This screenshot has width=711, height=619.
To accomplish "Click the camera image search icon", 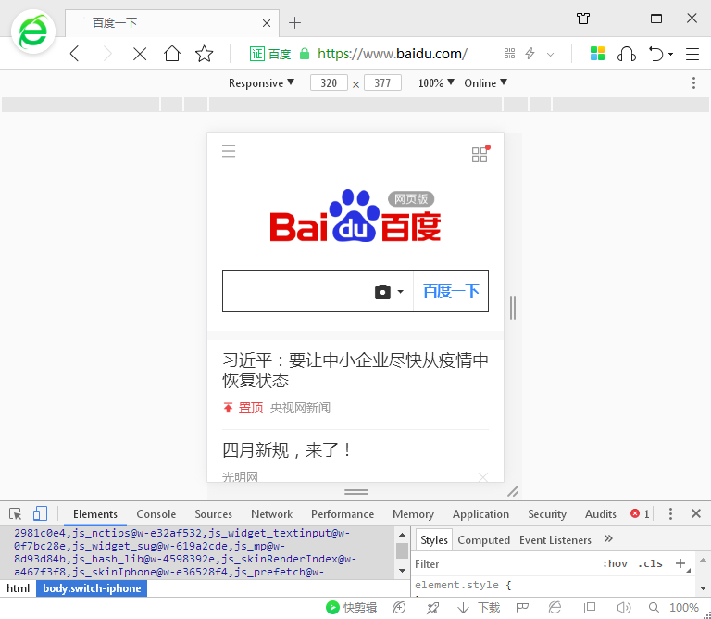I will (382, 292).
